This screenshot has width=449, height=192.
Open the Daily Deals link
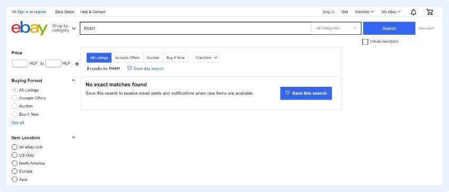point(64,12)
